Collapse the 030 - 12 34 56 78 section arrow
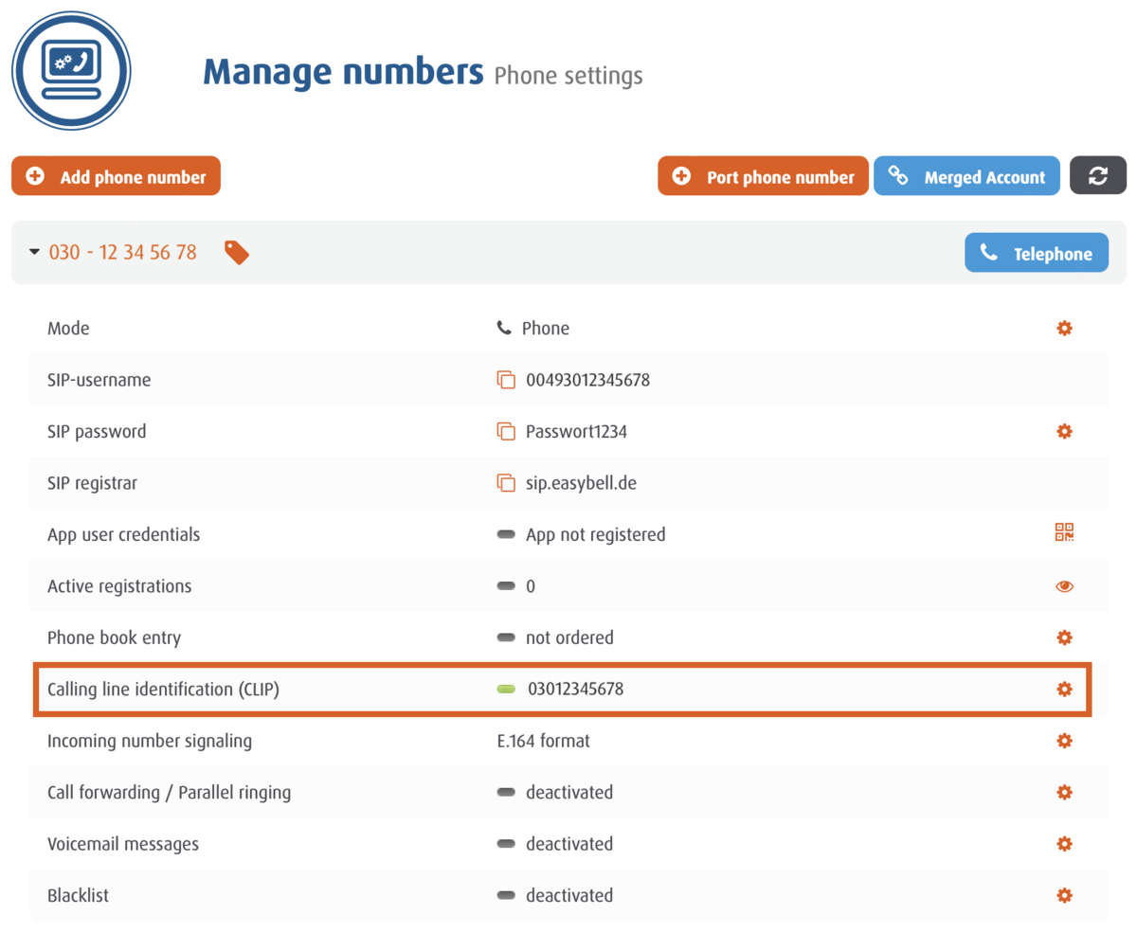Viewport: 1137px width, 933px height. coord(35,253)
